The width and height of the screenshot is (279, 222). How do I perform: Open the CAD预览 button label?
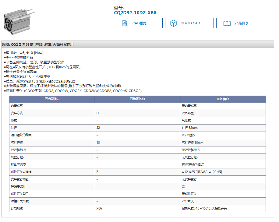pos(139,23)
